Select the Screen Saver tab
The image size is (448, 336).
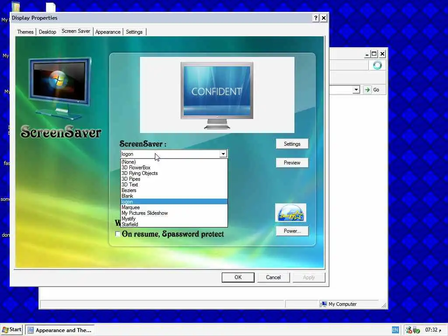pos(76,31)
